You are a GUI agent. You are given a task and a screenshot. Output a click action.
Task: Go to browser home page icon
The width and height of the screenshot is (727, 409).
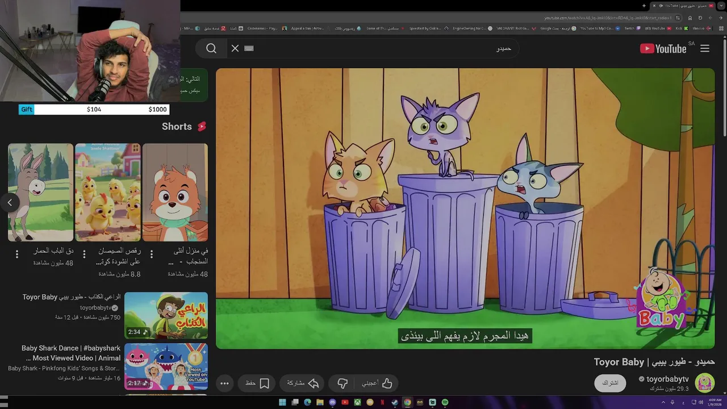[690, 18]
